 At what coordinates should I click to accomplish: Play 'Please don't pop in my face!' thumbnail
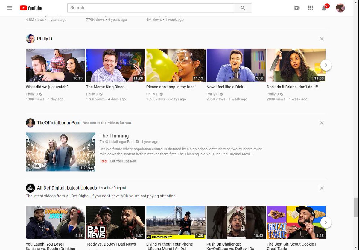click(176, 65)
